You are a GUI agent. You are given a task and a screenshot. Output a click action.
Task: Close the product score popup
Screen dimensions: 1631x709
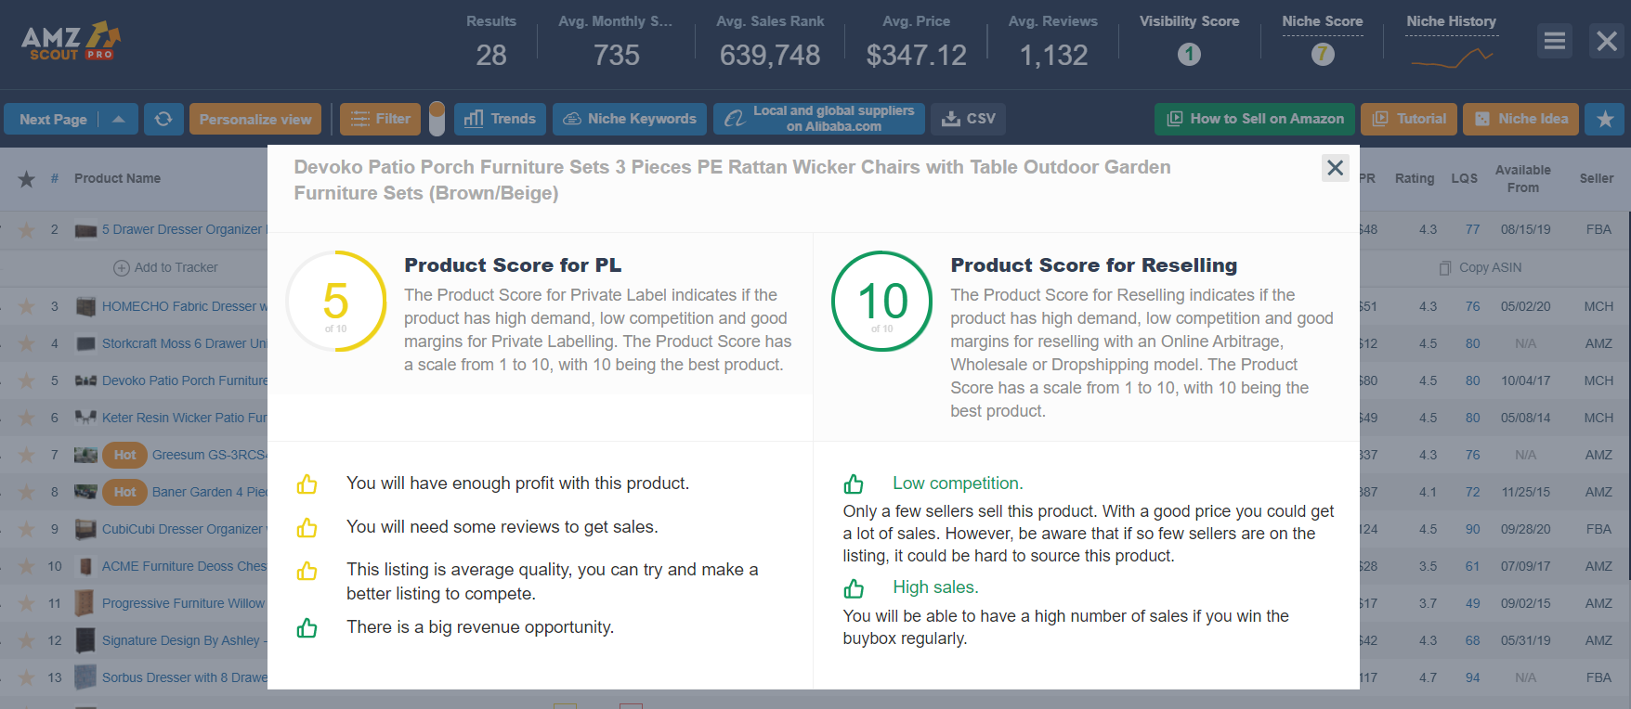point(1335,168)
